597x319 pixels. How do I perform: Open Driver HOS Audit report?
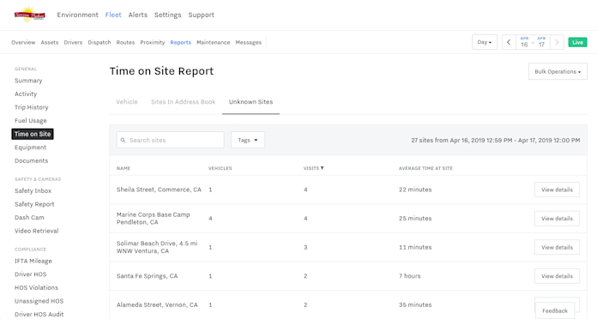click(39, 314)
